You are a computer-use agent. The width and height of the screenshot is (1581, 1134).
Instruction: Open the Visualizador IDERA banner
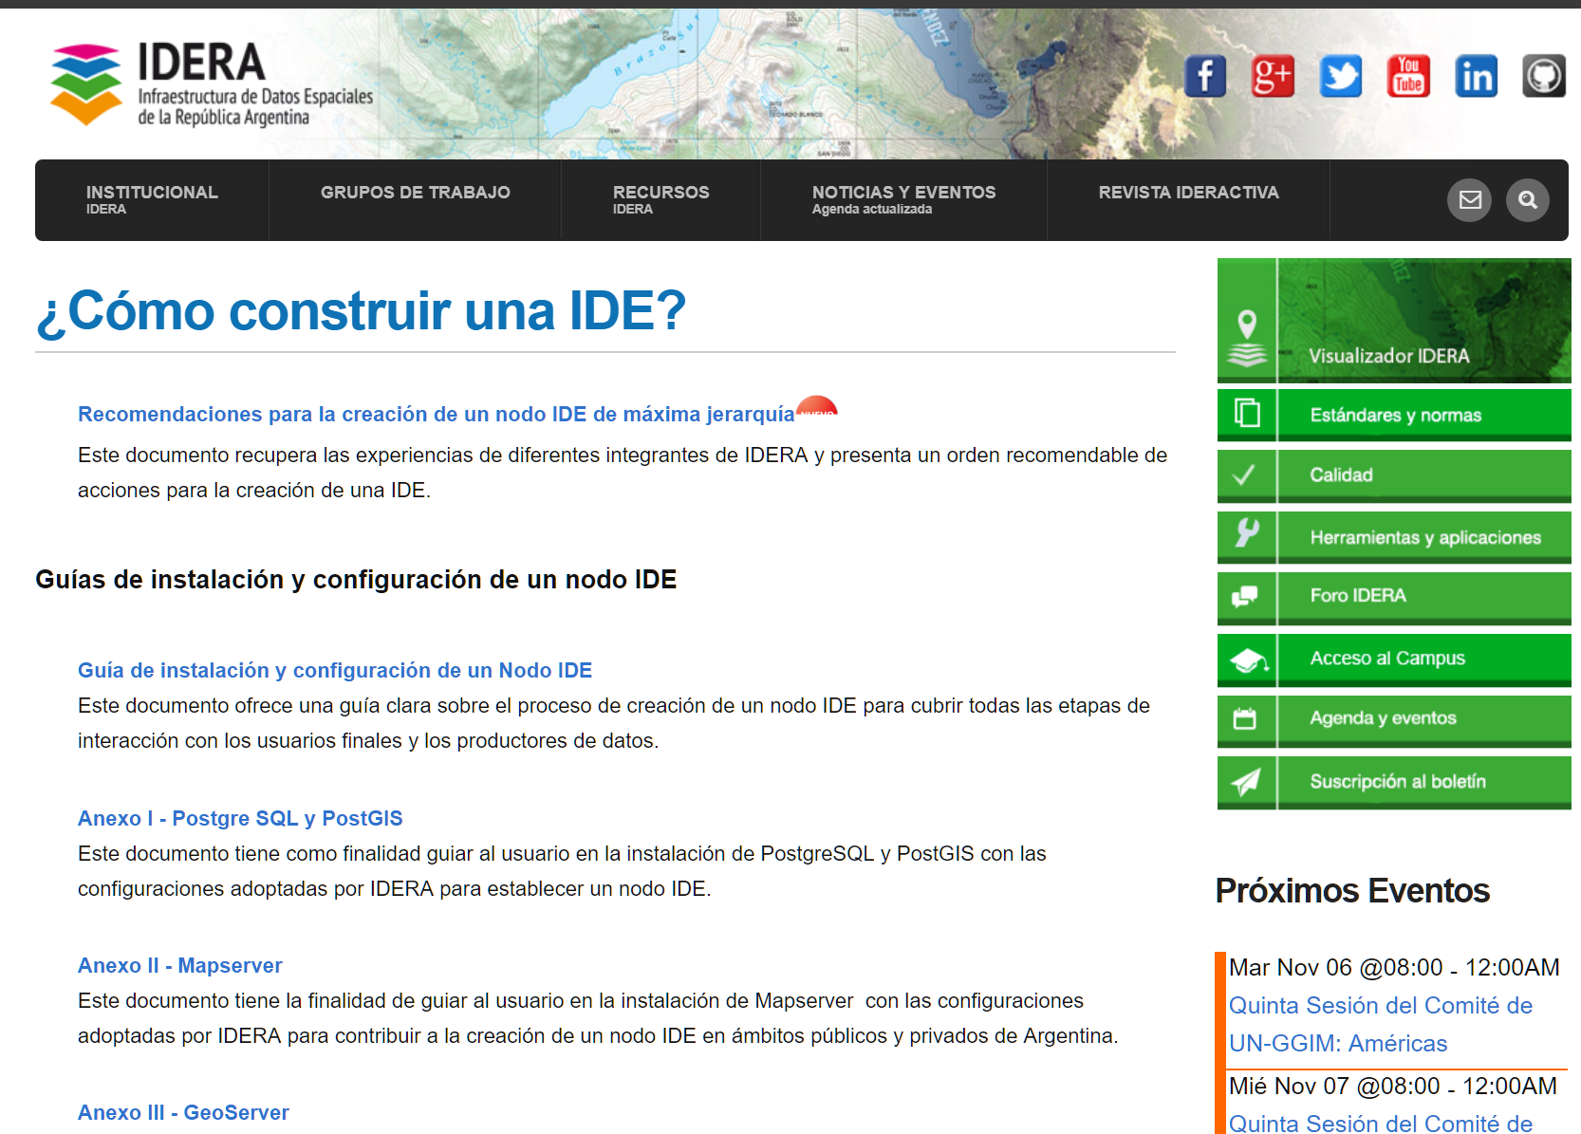tap(1394, 321)
